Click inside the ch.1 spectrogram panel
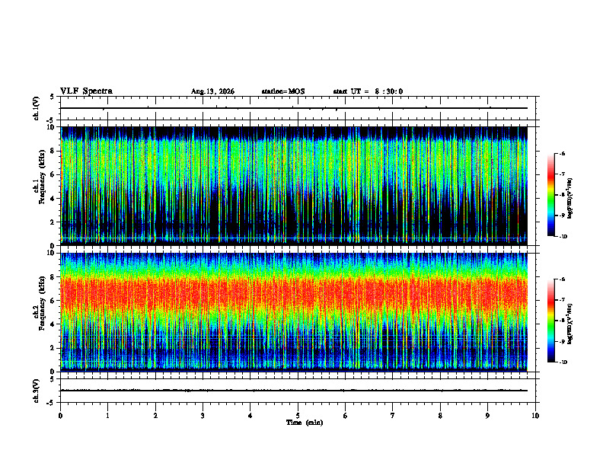 (294, 186)
